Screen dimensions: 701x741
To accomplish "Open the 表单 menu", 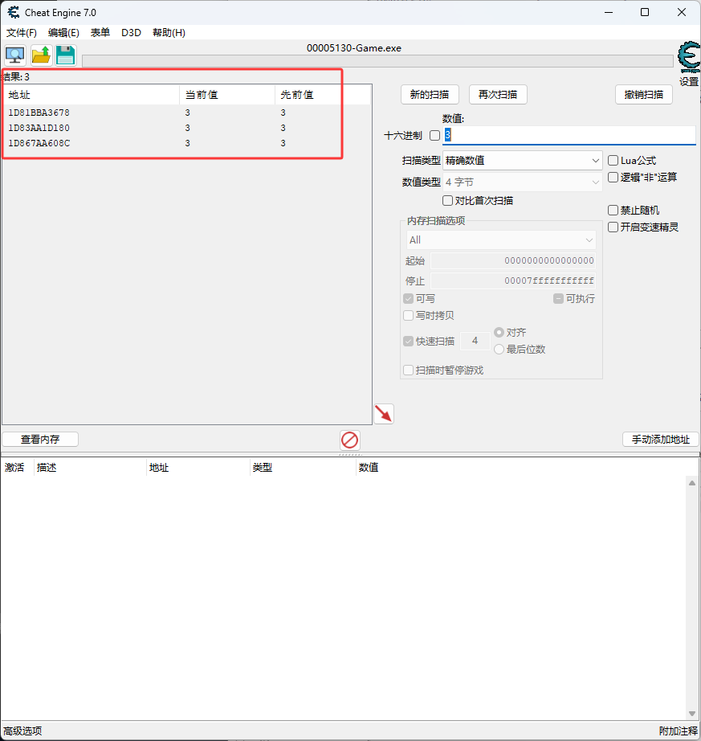I will click(x=100, y=33).
